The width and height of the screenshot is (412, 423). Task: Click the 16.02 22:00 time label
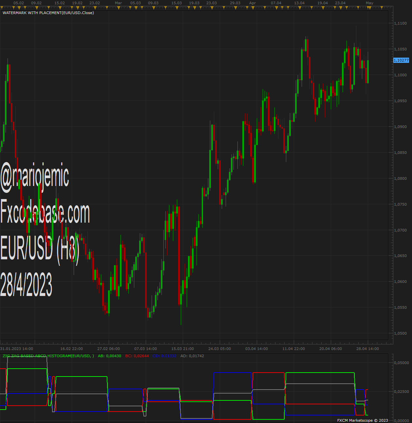click(x=72, y=349)
